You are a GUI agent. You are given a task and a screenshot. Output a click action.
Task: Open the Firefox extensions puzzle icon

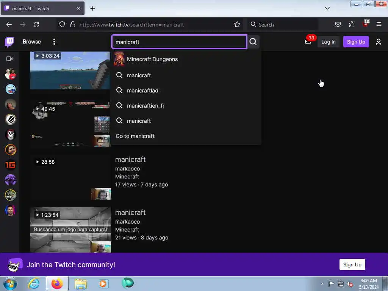pyautogui.click(x=352, y=25)
